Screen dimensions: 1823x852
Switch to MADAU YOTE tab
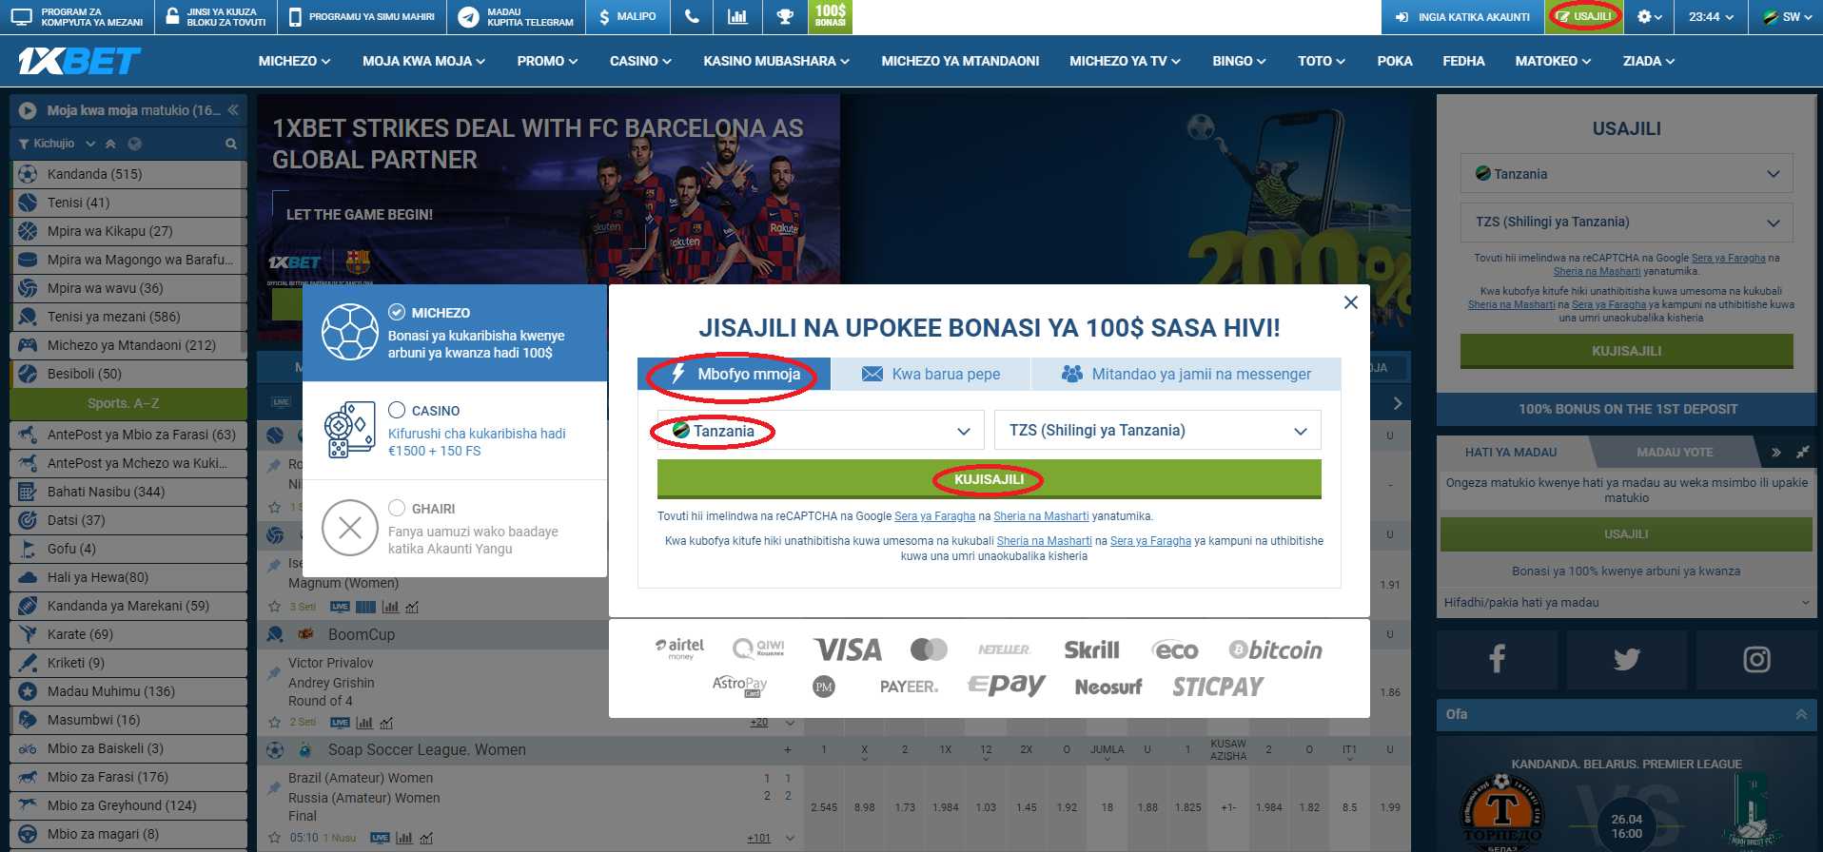(x=1675, y=452)
